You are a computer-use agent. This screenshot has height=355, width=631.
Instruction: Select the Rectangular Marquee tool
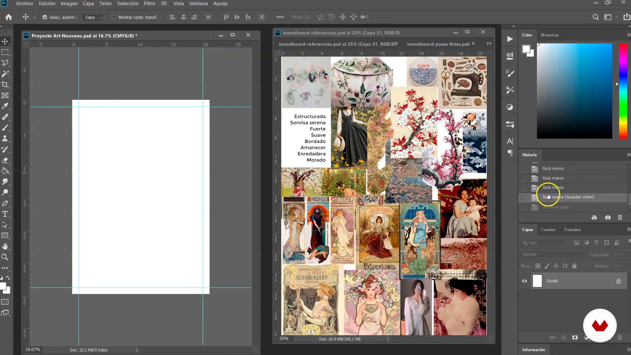click(x=5, y=52)
